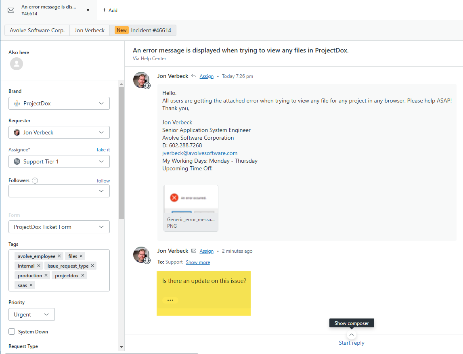Click Jon Verbeck avatar on first comment

click(x=141, y=80)
